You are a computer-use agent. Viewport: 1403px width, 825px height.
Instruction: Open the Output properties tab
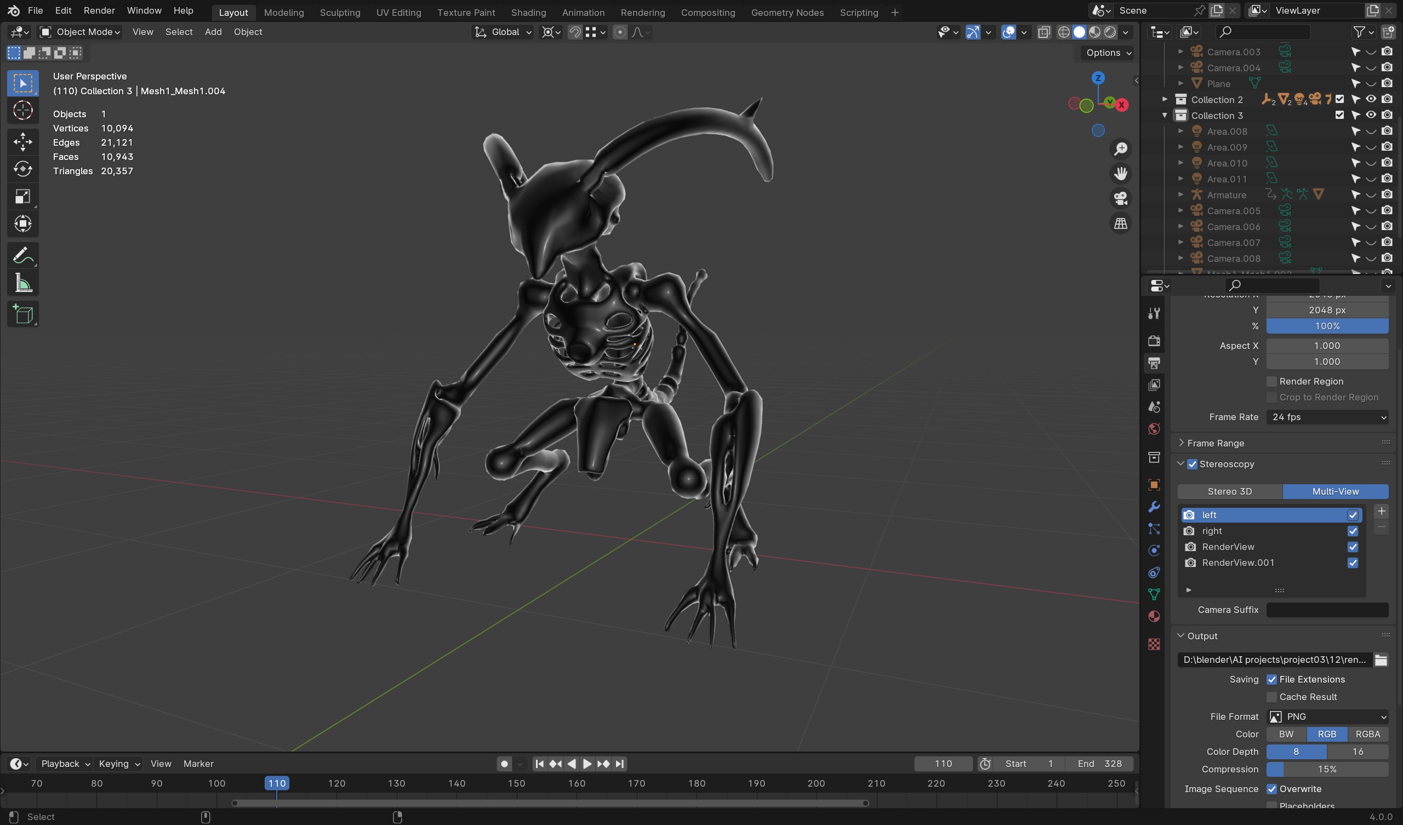pyautogui.click(x=1154, y=363)
